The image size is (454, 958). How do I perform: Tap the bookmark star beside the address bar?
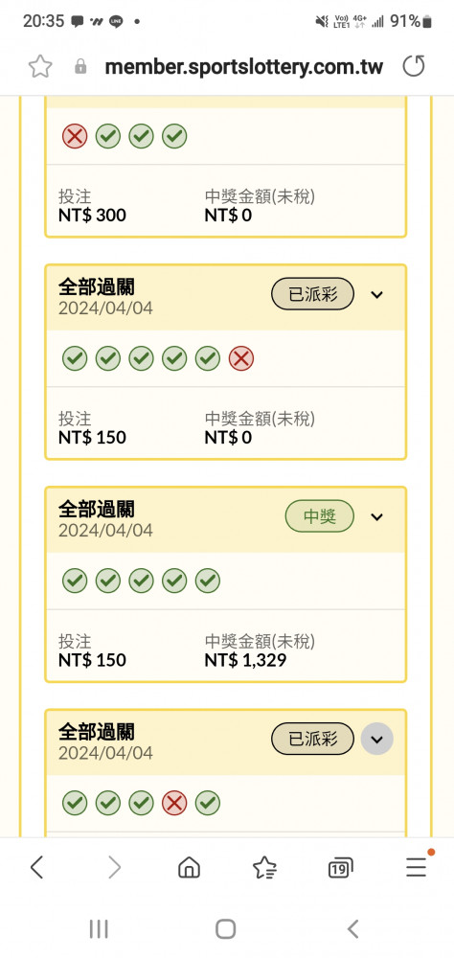40,67
